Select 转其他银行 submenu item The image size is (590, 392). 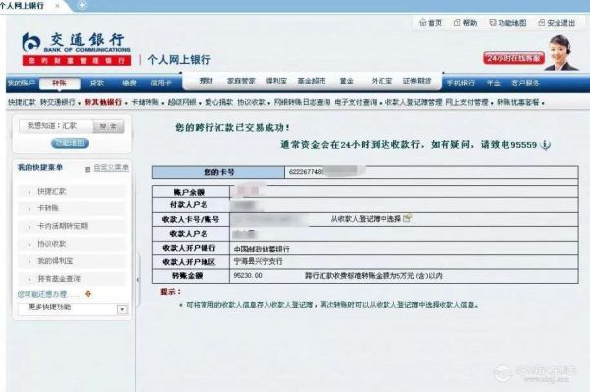point(102,102)
